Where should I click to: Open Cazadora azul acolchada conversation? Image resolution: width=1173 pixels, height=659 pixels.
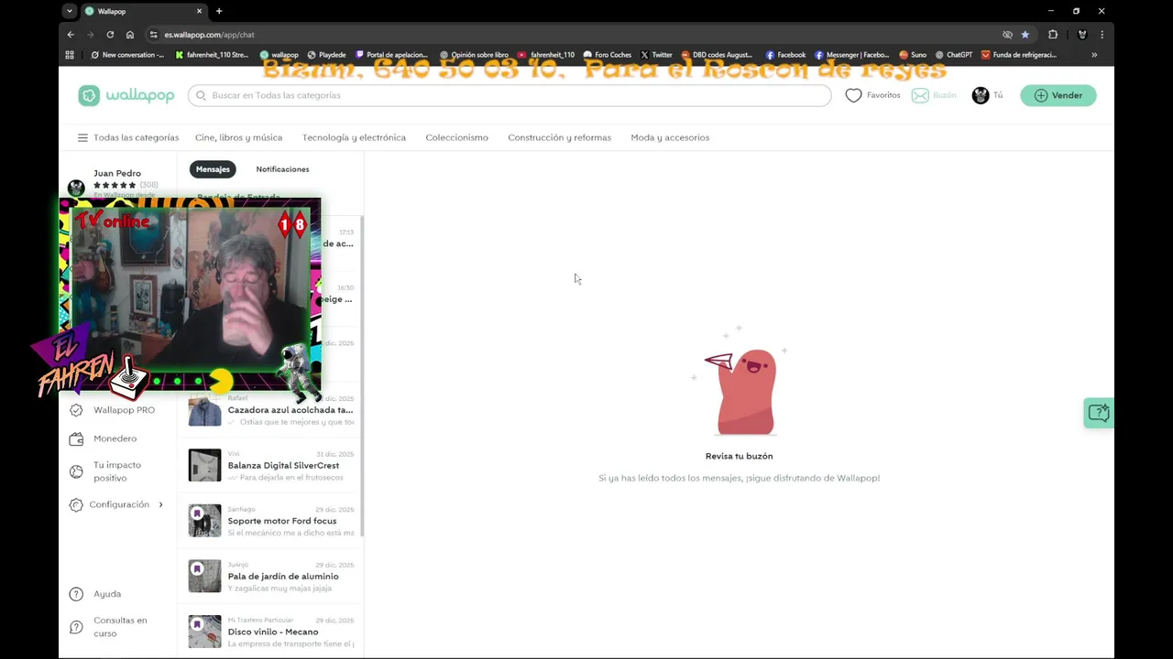tap(270, 410)
